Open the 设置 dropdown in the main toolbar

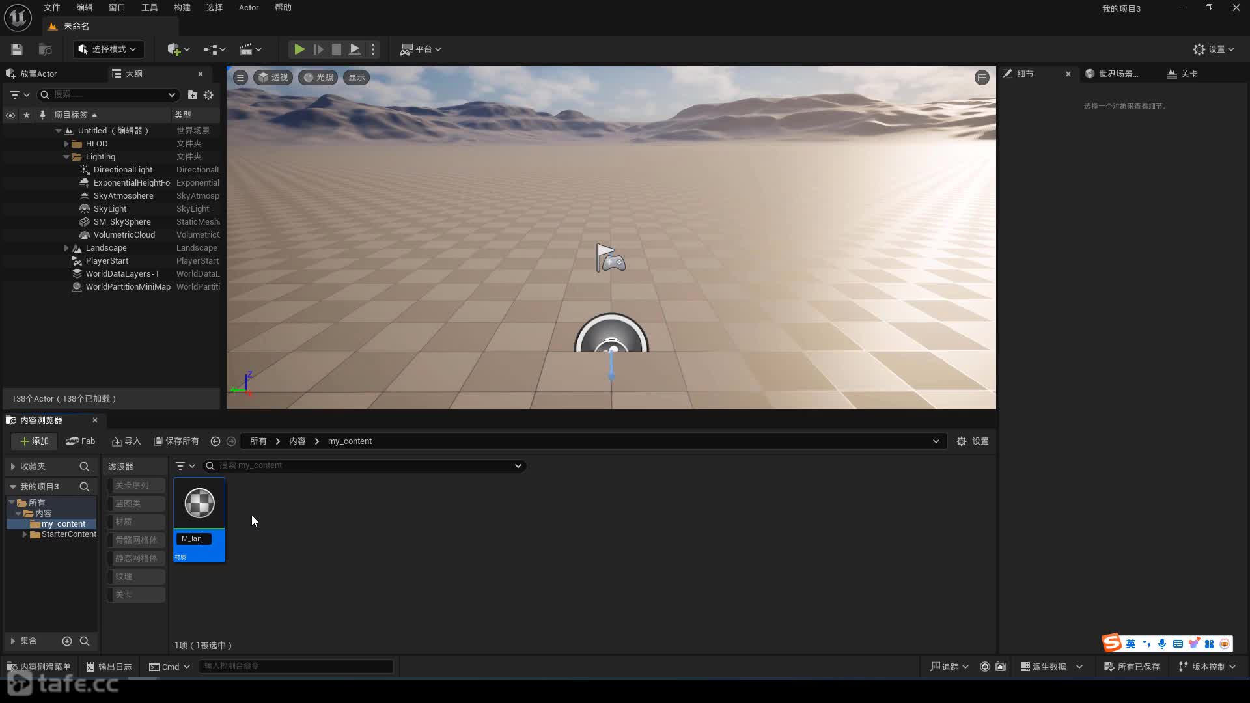[x=1214, y=49]
